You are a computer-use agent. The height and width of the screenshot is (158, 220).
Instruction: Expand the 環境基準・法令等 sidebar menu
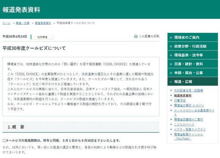coord(193,55)
